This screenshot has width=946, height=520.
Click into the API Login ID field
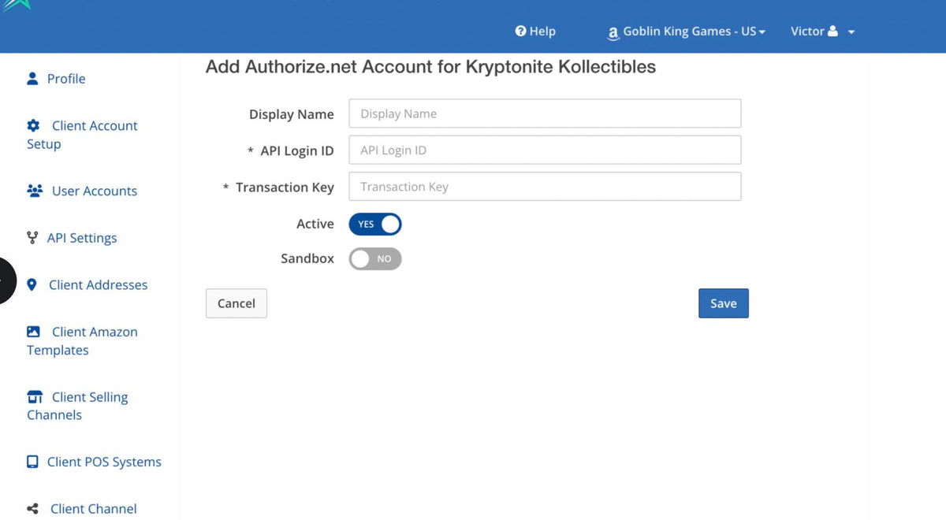[x=545, y=150]
